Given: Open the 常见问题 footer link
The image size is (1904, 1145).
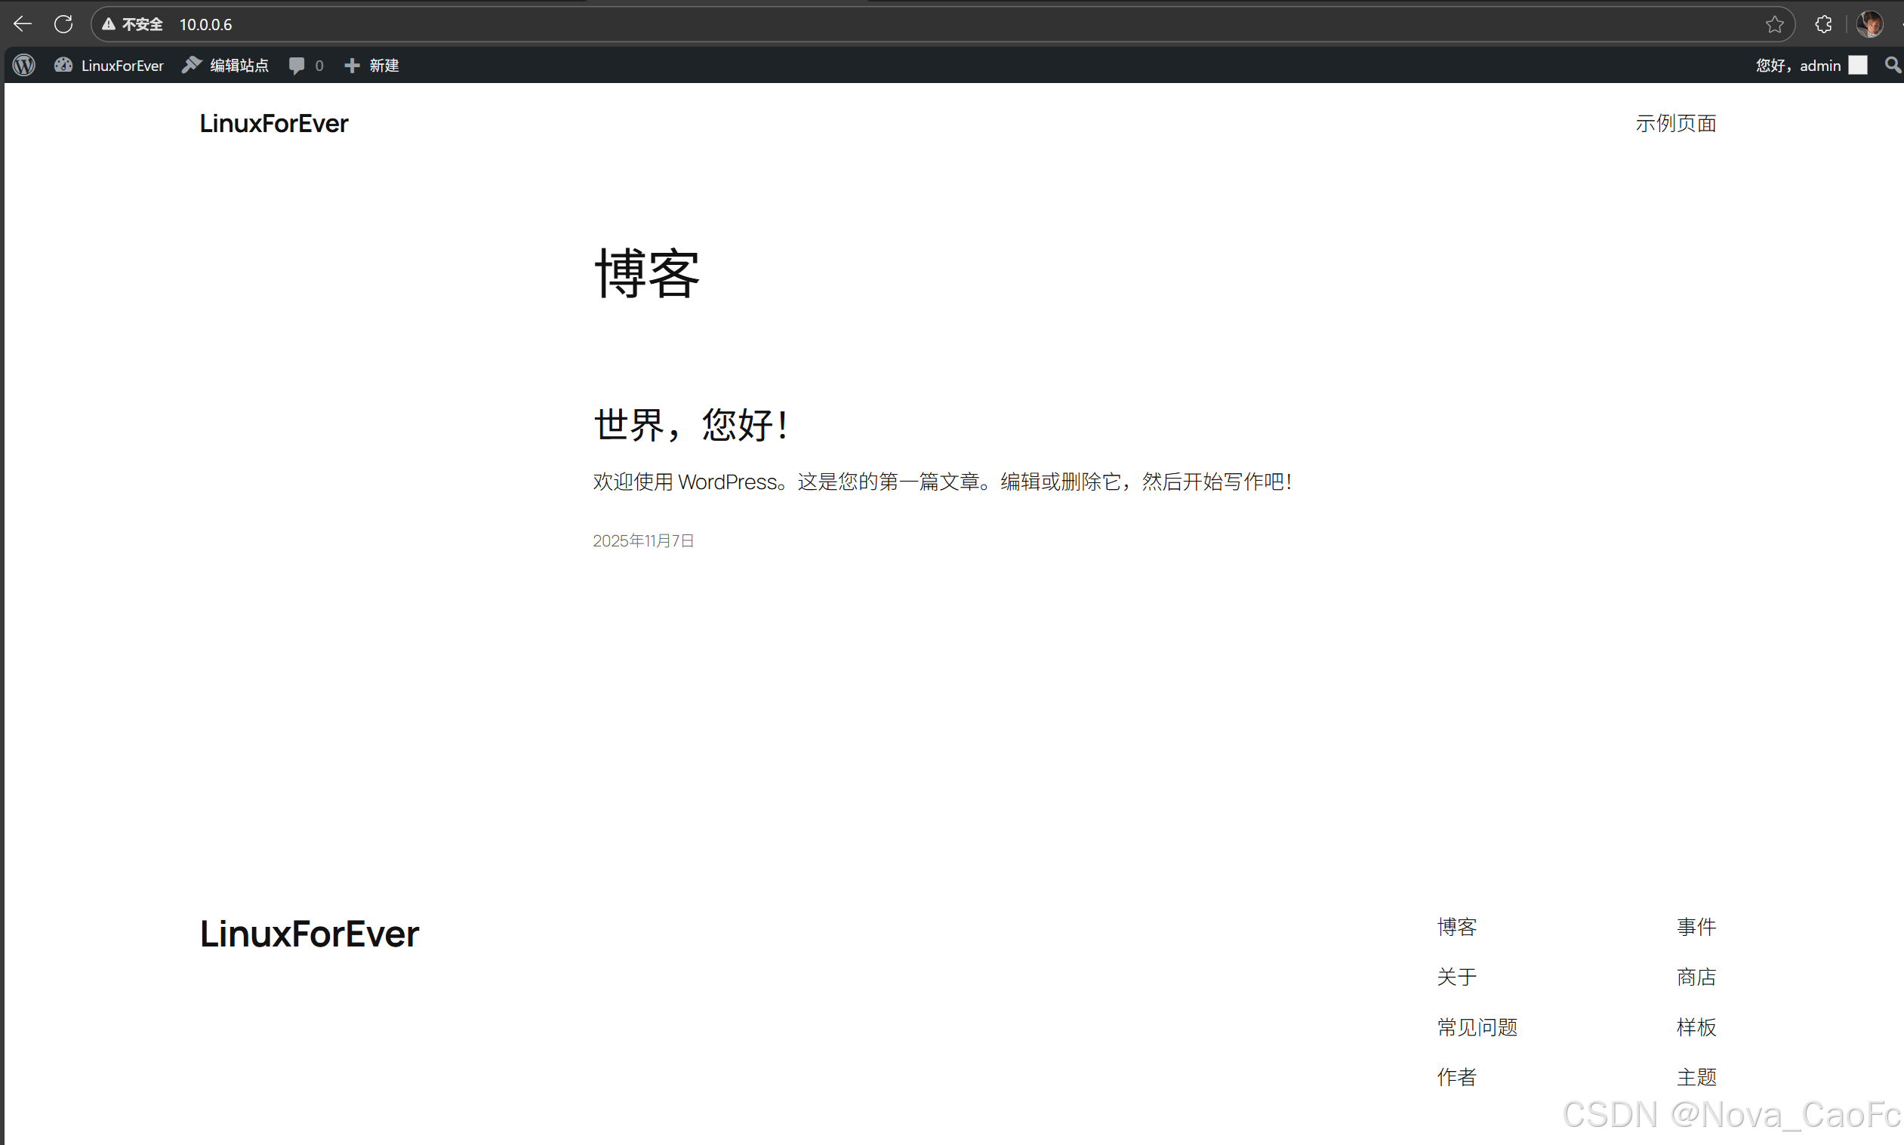Looking at the screenshot, I should [1477, 1027].
